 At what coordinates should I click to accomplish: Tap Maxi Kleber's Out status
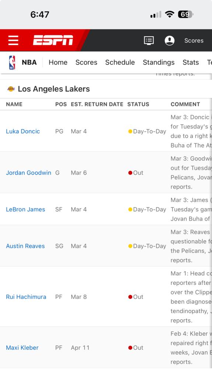(136, 347)
